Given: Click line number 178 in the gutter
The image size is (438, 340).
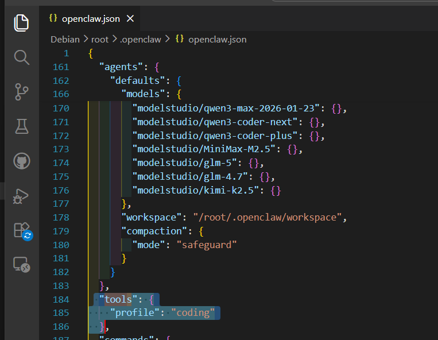Looking at the screenshot, I should pyautogui.click(x=61, y=217).
